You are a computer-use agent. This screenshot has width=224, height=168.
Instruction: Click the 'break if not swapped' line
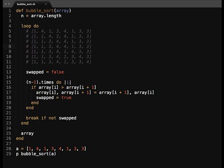click(51, 118)
